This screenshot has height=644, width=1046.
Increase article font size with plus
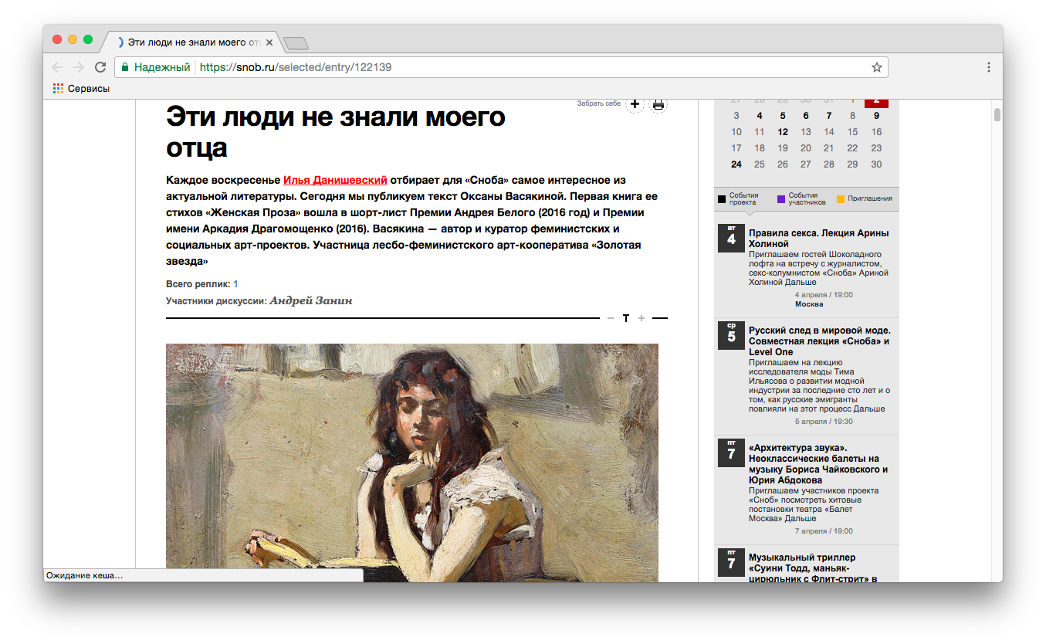click(641, 318)
